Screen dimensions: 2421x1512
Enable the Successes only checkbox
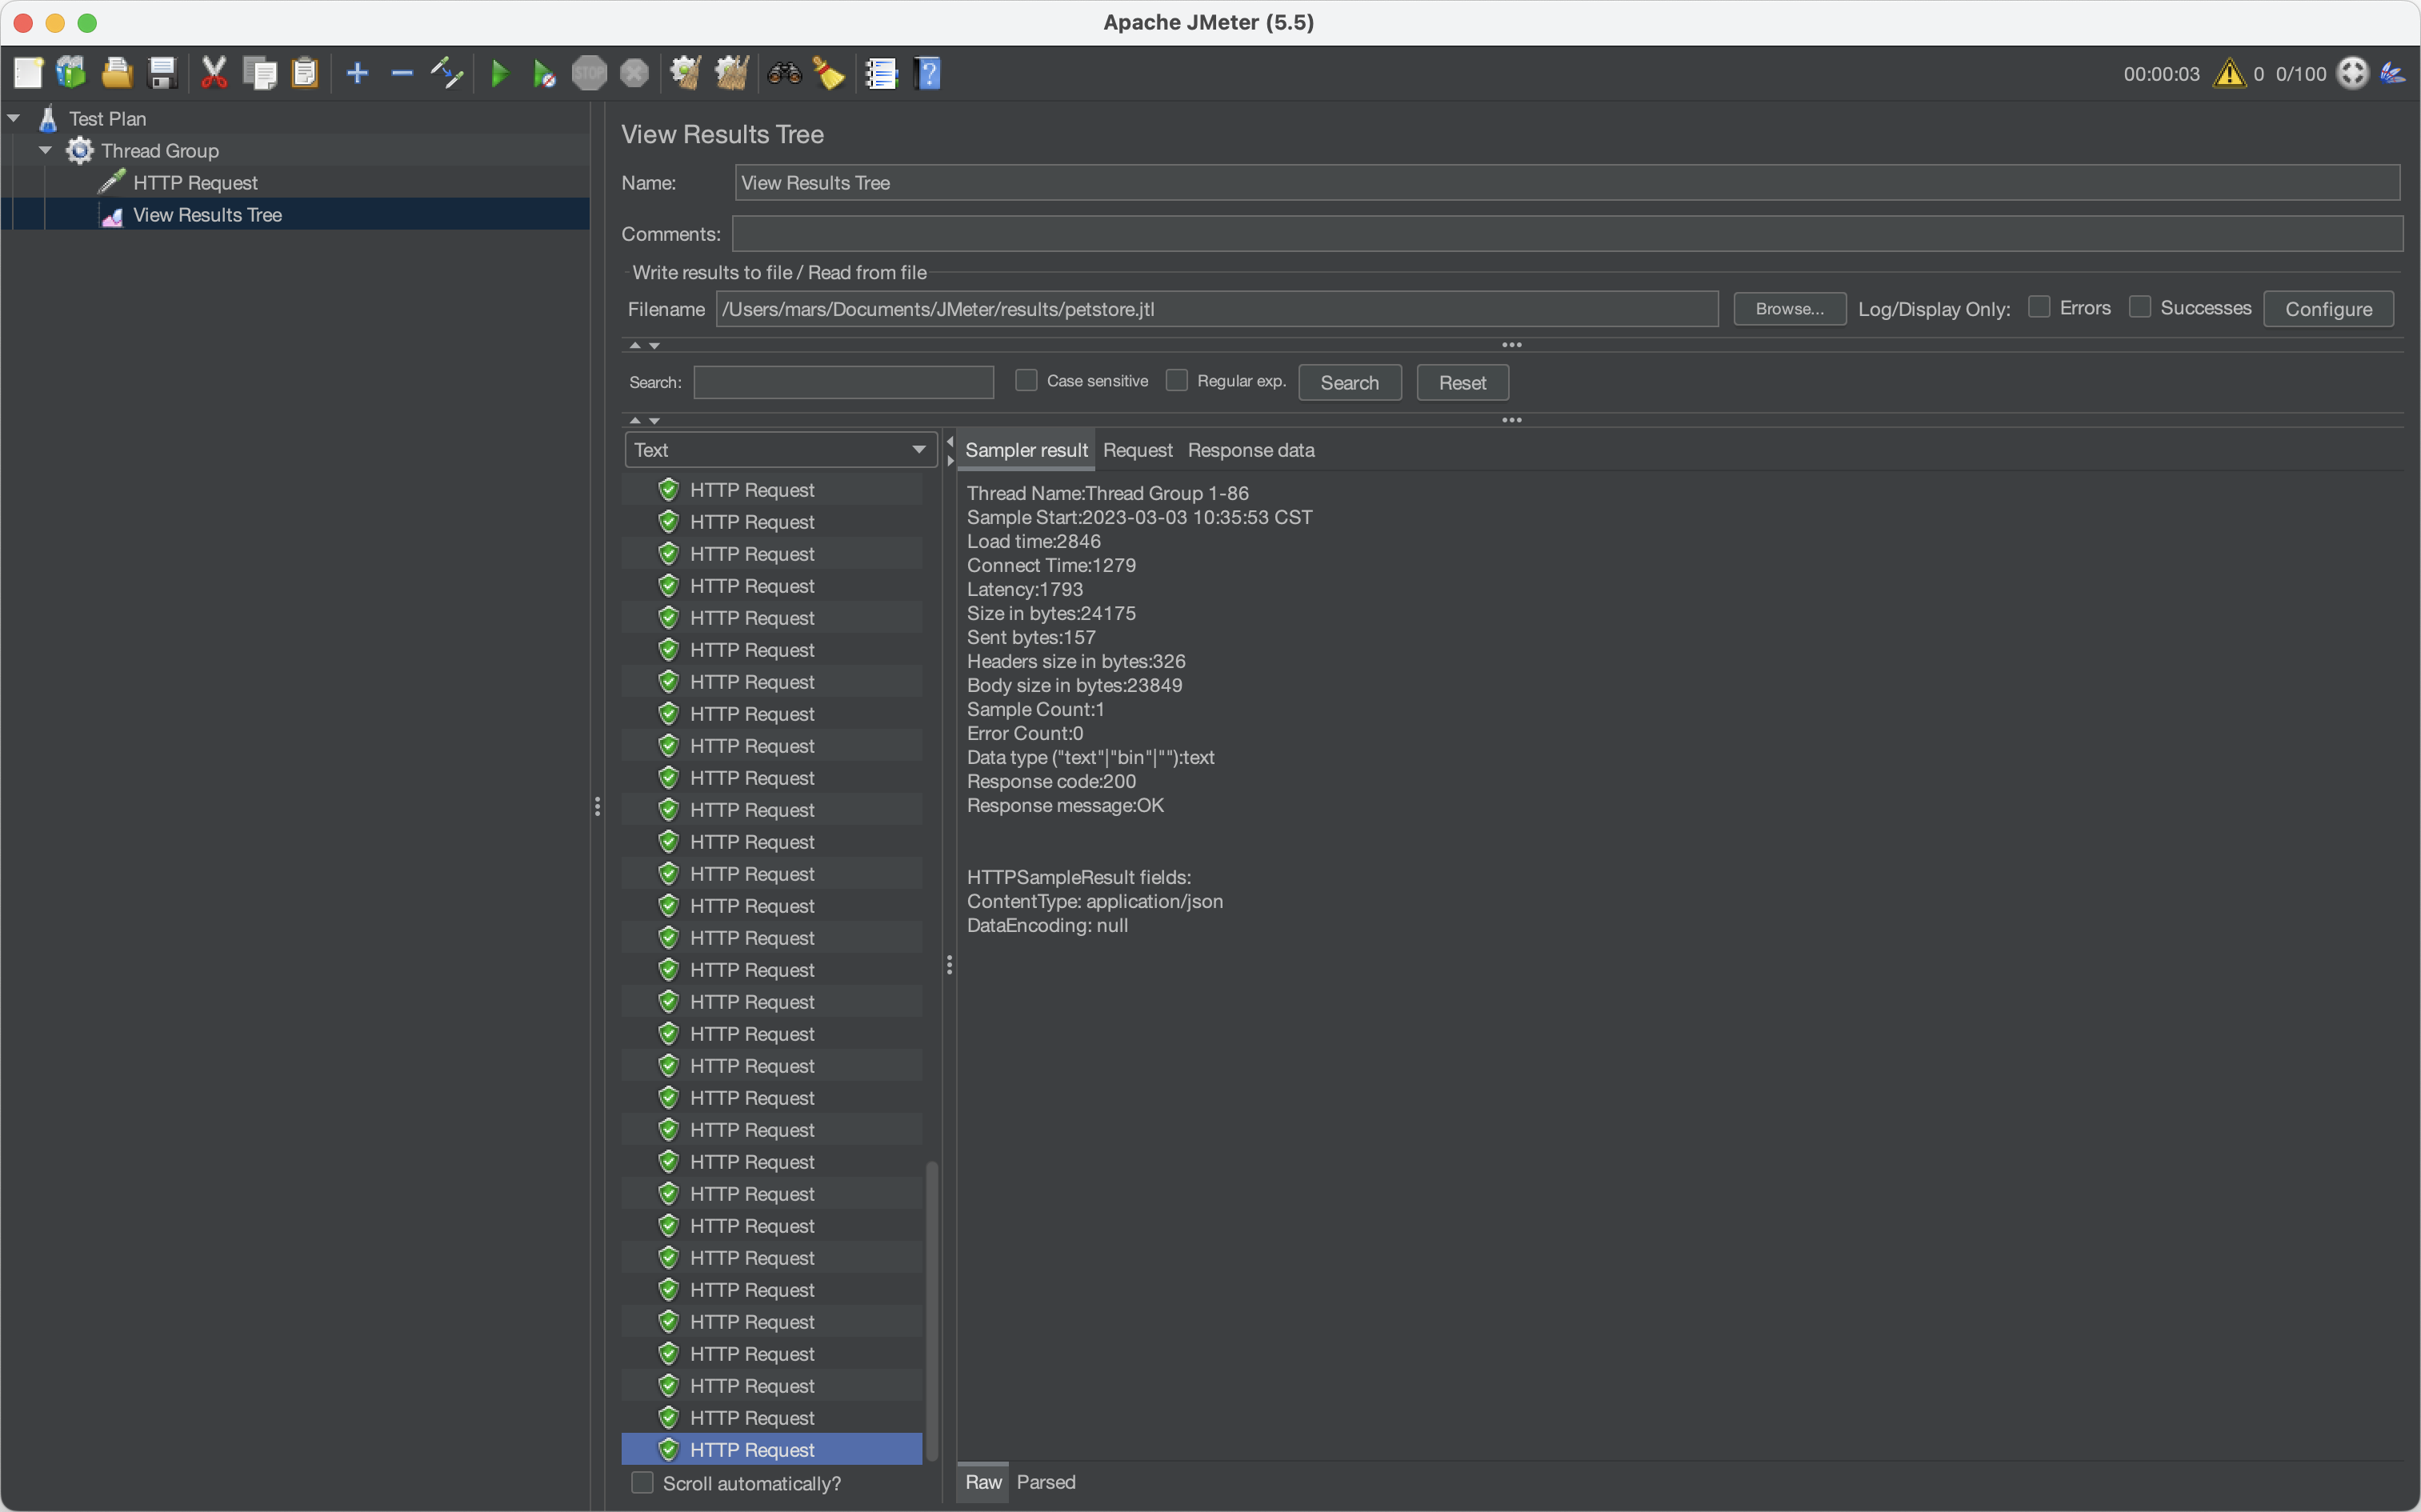(x=2139, y=307)
